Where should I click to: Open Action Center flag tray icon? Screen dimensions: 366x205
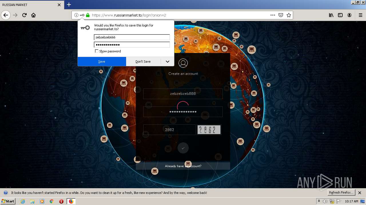tap(339, 201)
